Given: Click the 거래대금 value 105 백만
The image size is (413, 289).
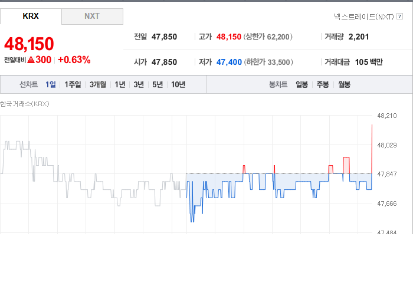Looking at the screenshot, I should pyautogui.click(x=369, y=62).
